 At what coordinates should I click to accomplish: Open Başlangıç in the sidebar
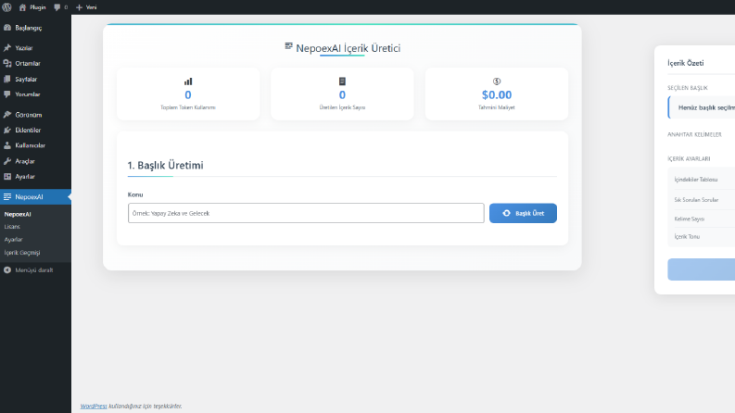click(x=35, y=28)
